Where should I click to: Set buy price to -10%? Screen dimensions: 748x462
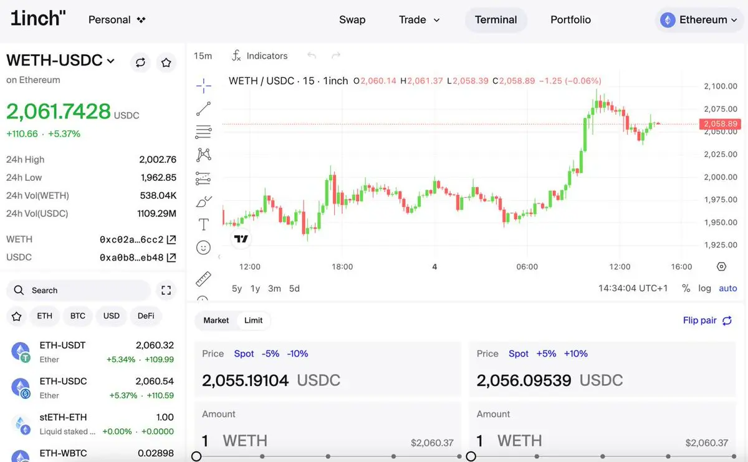point(297,354)
